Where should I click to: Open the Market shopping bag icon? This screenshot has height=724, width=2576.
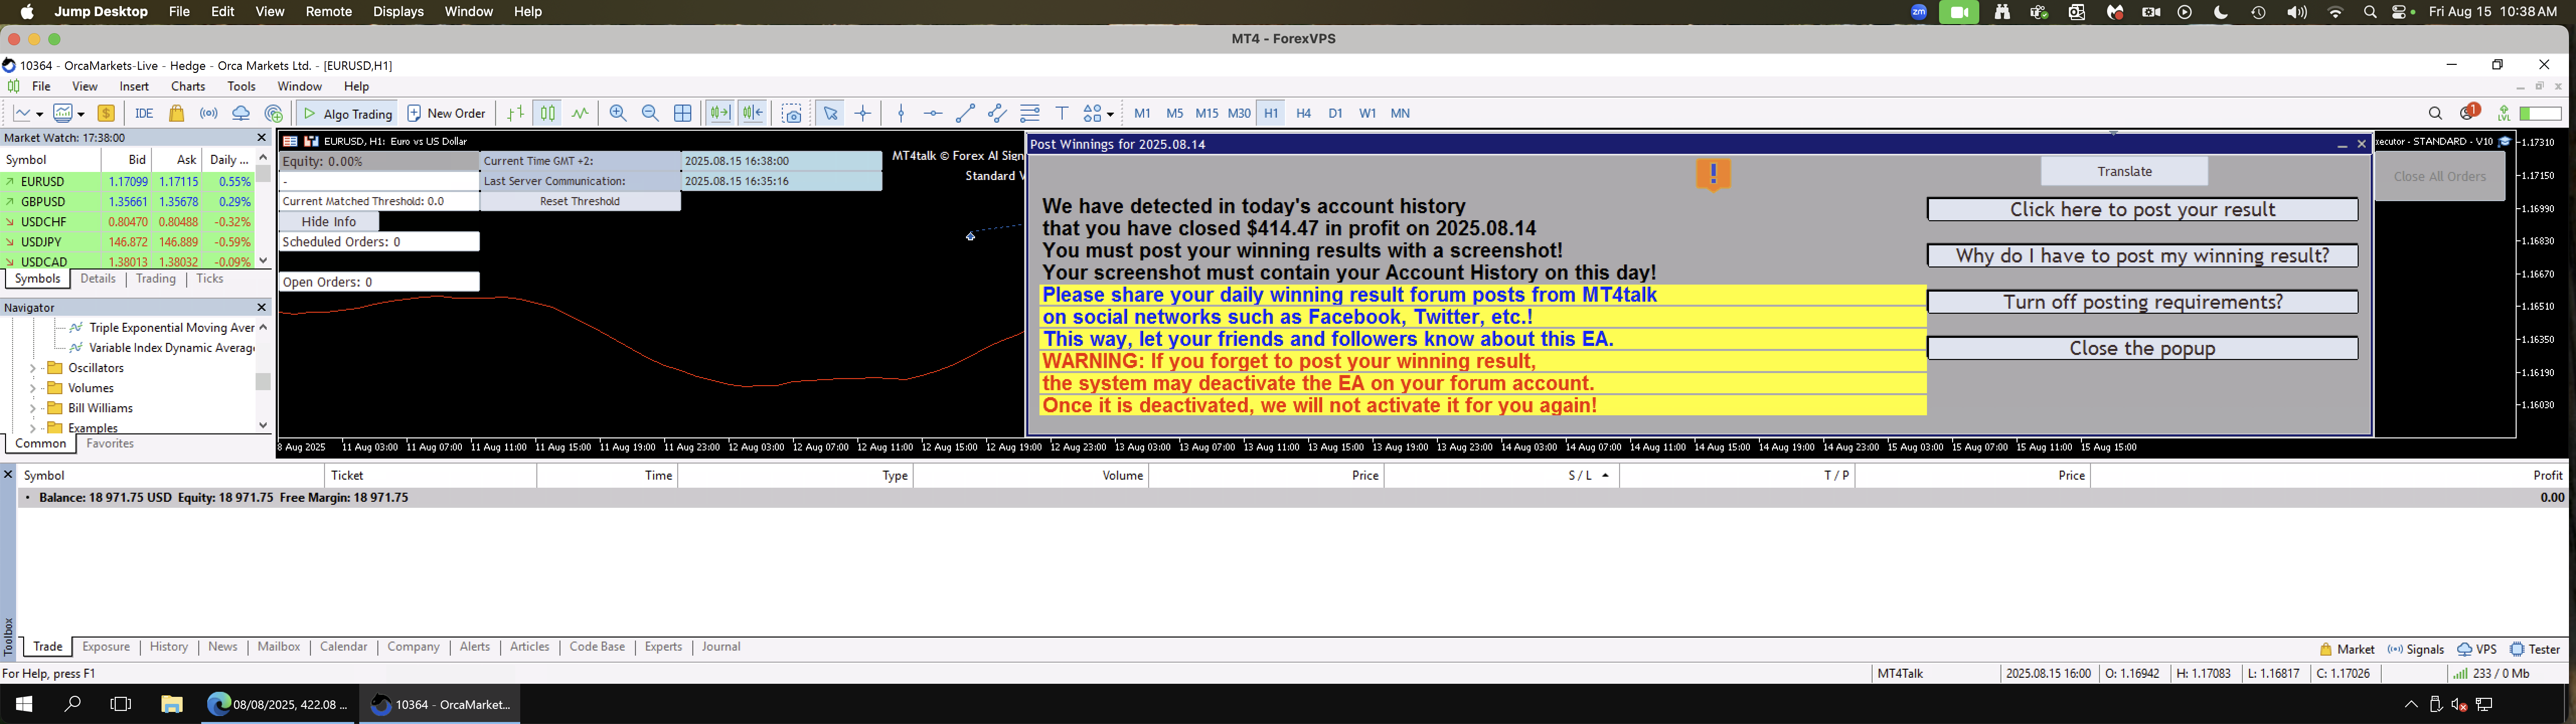[x=177, y=113]
